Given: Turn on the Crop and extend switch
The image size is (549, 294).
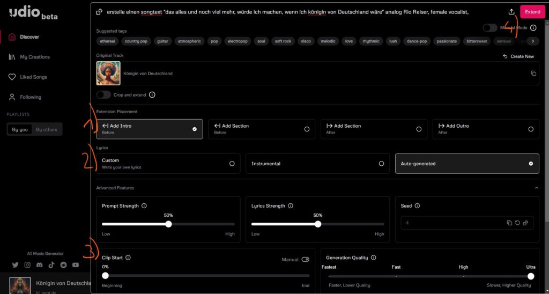Looking at the screenshot, I should (x=103, y=95).
